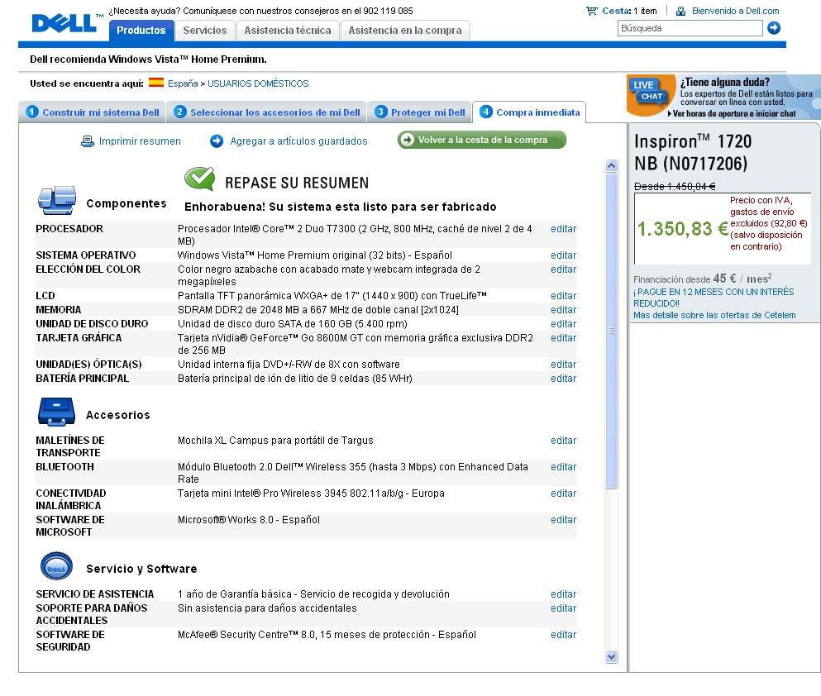The height and width of the screenshot is (696, 821).
Task: Click the Componentes computer icon
Action: [57, 200]
